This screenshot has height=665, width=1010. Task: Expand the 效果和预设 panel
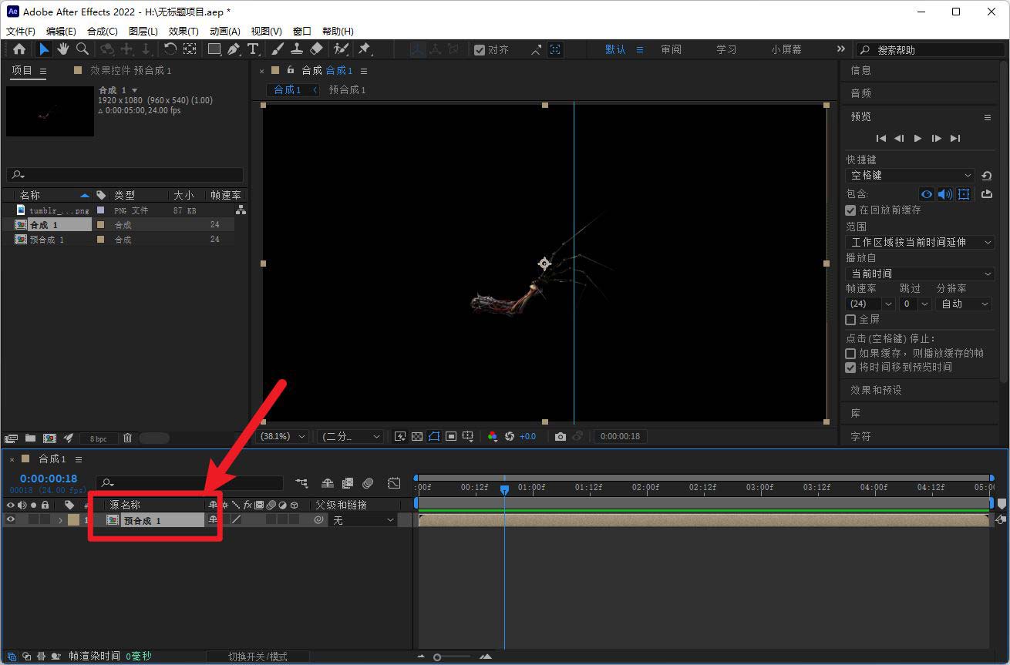(x=876, y=390)
